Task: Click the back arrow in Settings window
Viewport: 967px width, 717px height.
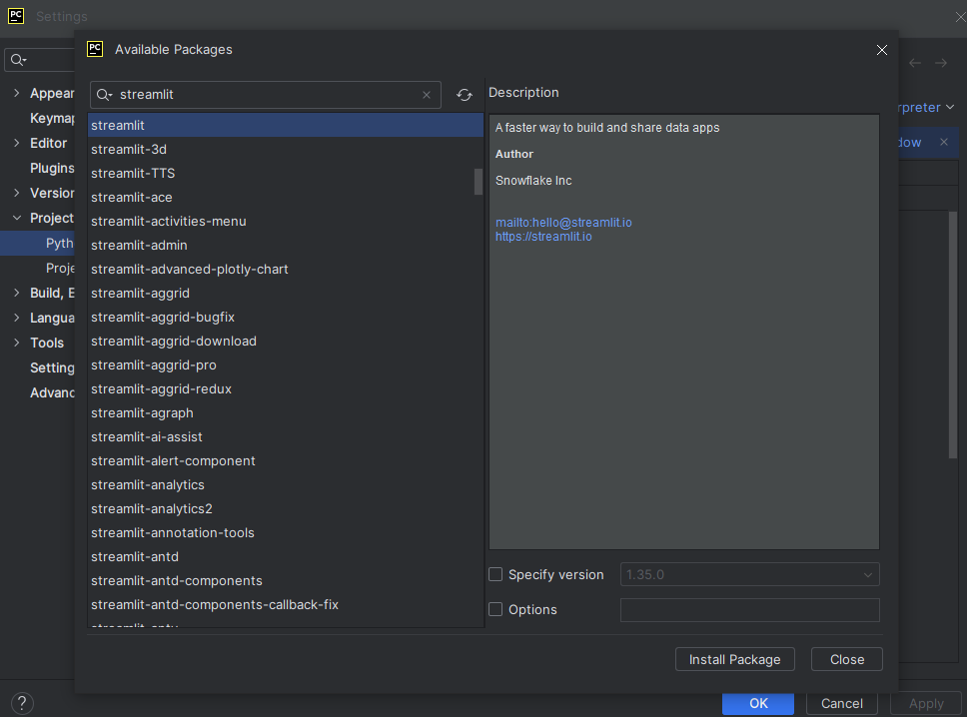Action: click(x=915, y=63)
